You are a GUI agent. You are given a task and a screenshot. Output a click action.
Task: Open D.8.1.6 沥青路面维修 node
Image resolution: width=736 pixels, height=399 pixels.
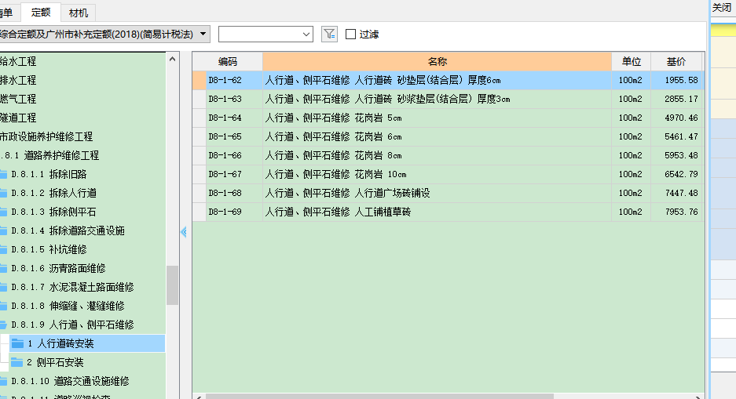pyautogui.click(x=58, y=268)
